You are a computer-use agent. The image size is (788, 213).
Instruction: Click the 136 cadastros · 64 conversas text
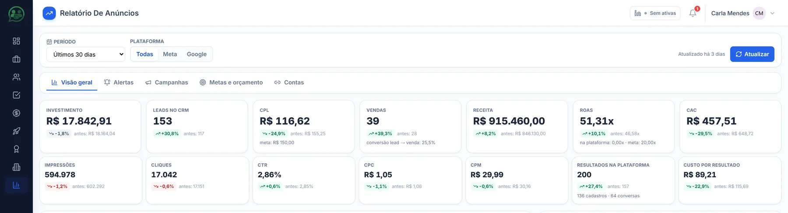(608, 196)
